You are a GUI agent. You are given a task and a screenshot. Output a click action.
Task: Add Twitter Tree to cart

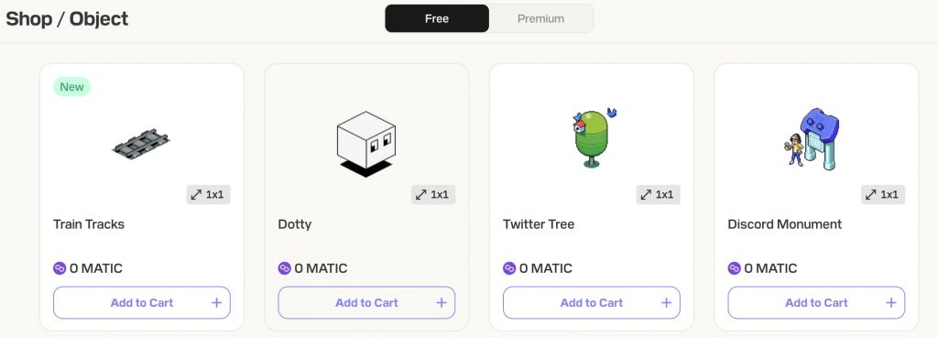tap(592, 303)
